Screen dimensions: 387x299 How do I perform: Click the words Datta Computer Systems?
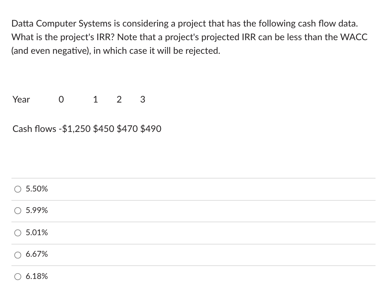[62, 24]
